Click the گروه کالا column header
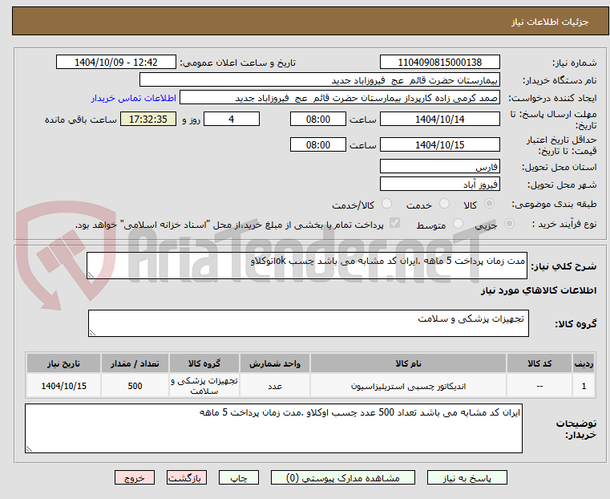This screenshot has height=499, width=610. [x=204, y=363]
